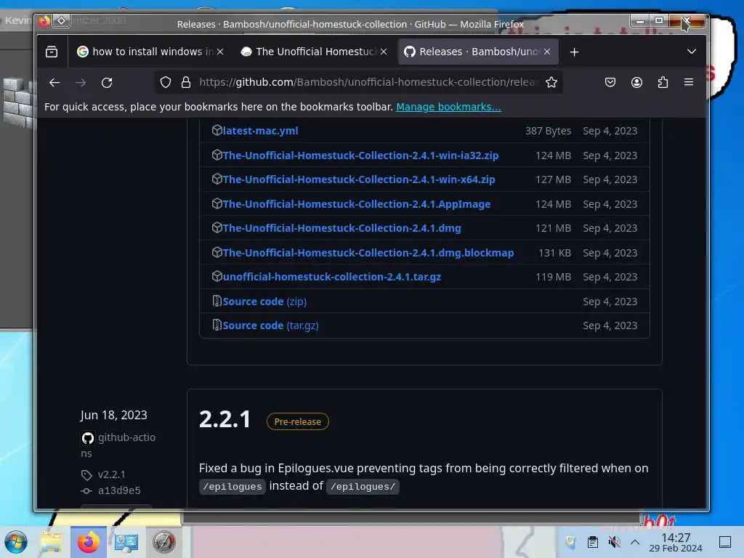Open the Firefox hamburger application menu
Image resolution: width=744 pixels, height=558 pixels.
point(689,83)
